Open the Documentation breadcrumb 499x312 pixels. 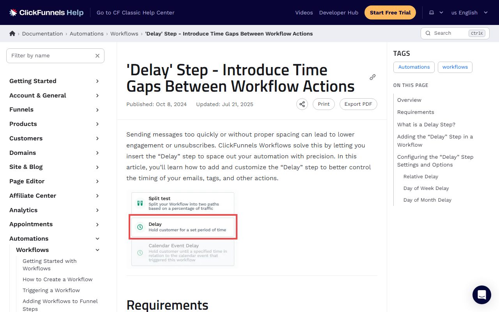[x=42, y=34]
